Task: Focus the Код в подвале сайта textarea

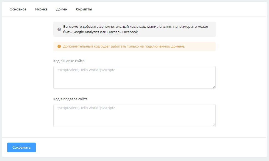Action: pyautogui.click(x=134, y=118)
